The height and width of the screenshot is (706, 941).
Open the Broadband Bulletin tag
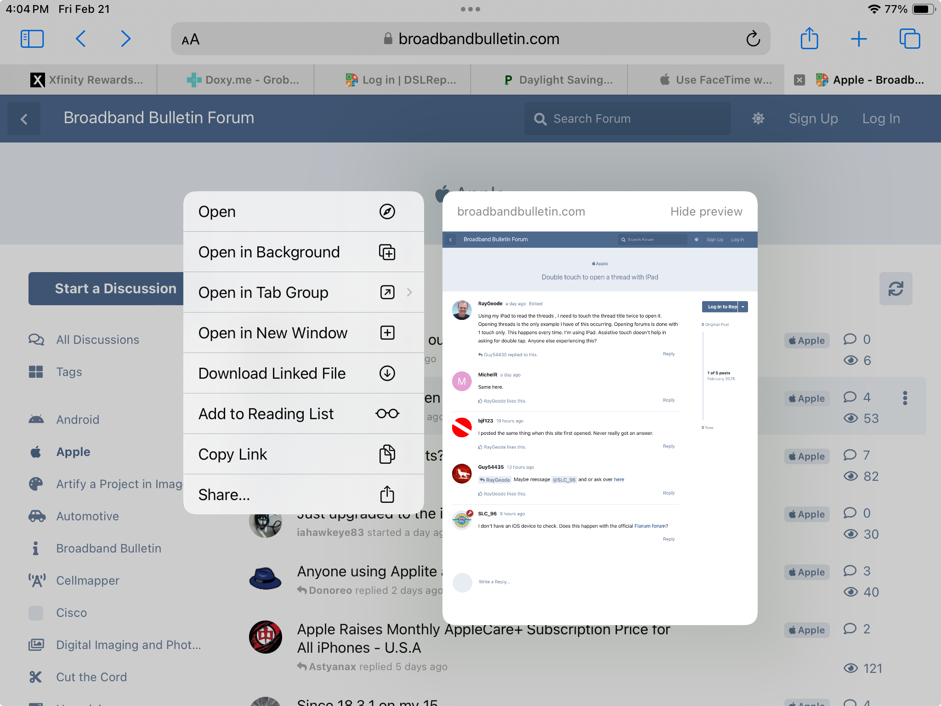click(x=108, y=548)
